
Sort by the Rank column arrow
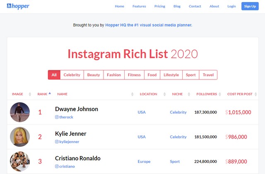point(50,93)
